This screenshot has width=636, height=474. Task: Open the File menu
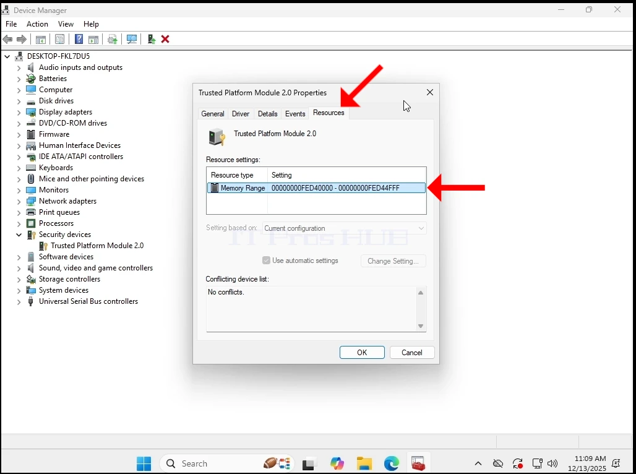click(x=11, y=24)
